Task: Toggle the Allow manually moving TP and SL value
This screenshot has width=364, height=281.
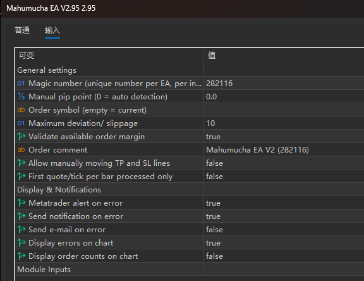Action: pyautogui.click(x=284, y=163)
